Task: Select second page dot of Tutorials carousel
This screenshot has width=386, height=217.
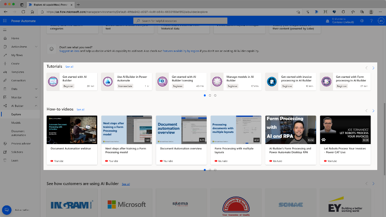Action: pos(210,95)
